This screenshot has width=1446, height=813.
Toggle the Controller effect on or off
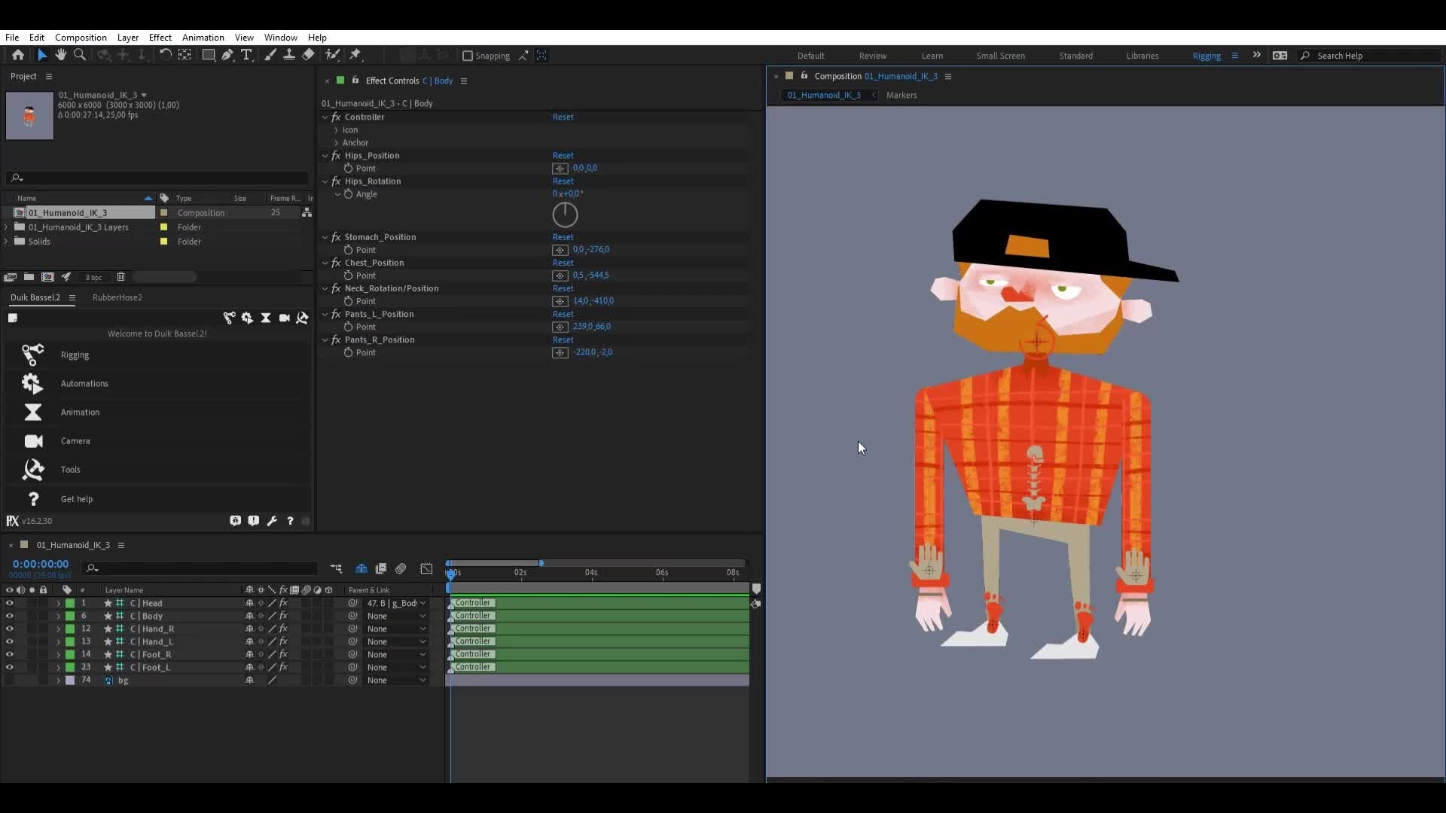[x=337, y=117]
